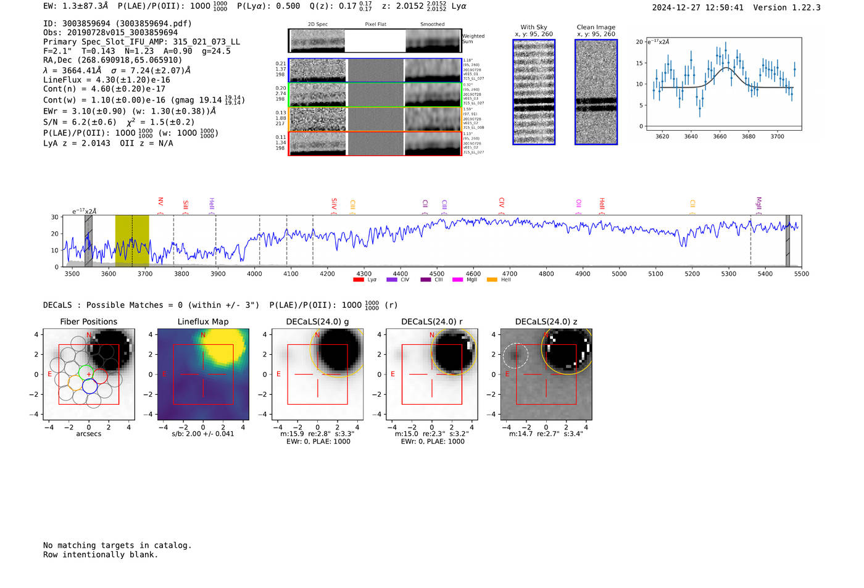Click the 'Row intentionally blank.' text
Screen dimensions: 864x588
tap(101, 555)
